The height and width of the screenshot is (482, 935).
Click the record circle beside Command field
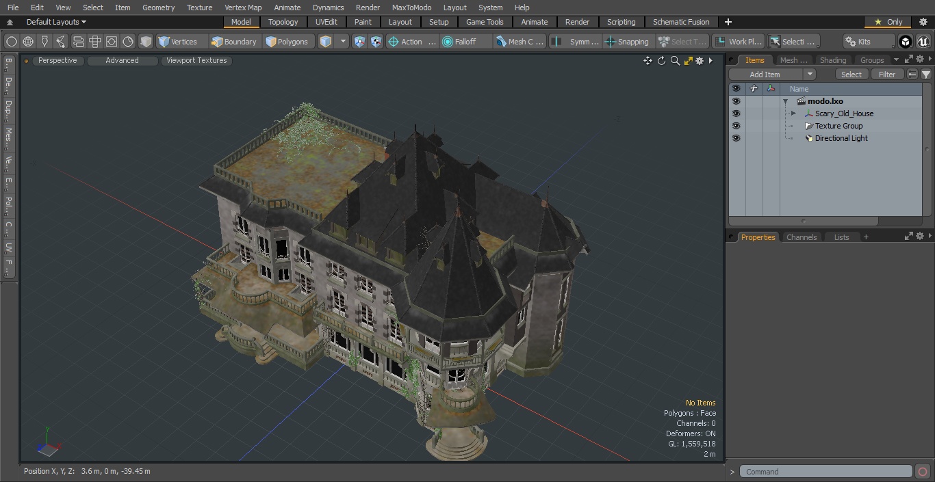point(922,472)
